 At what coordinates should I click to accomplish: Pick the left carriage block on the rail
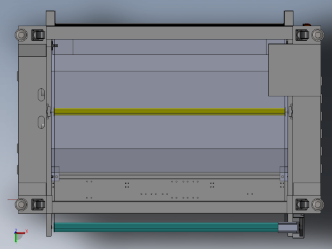[56, 174]
